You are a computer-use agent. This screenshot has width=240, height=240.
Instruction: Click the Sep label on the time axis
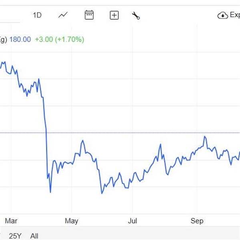click(x=197, y=221)
